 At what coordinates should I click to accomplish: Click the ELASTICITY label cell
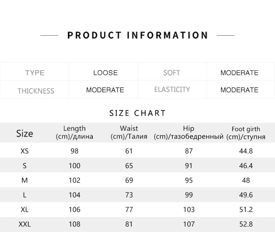[172, 90]
